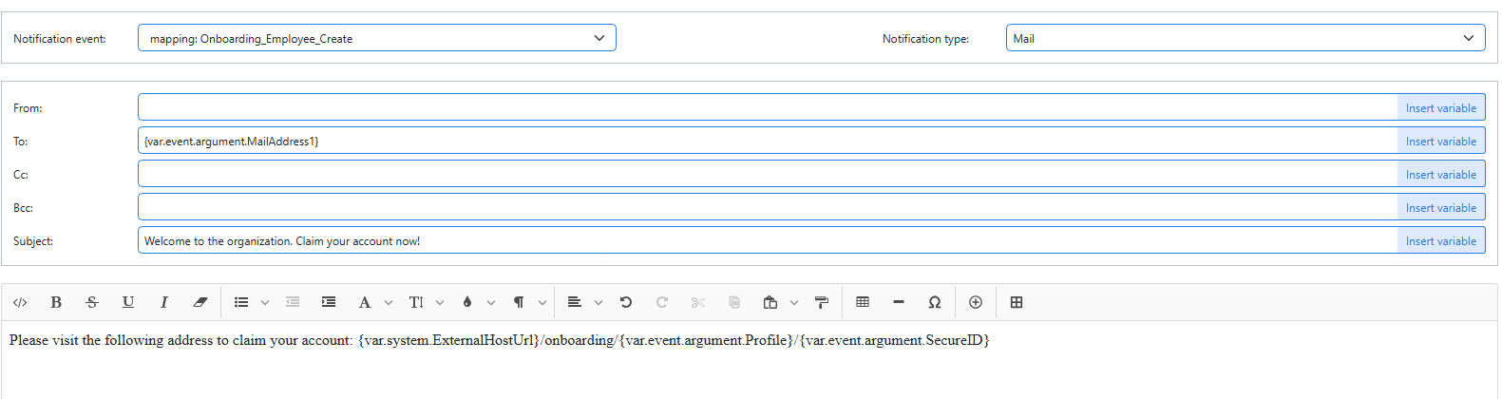Open font family A button

coord(364,302)
